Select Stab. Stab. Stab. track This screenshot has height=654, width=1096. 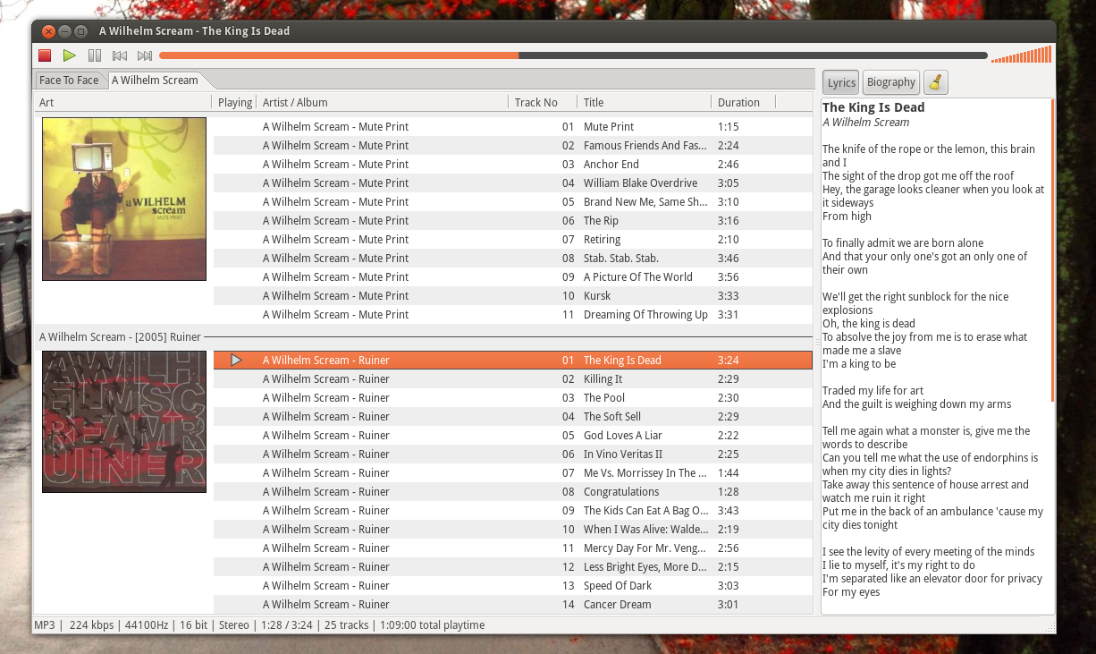512,259
